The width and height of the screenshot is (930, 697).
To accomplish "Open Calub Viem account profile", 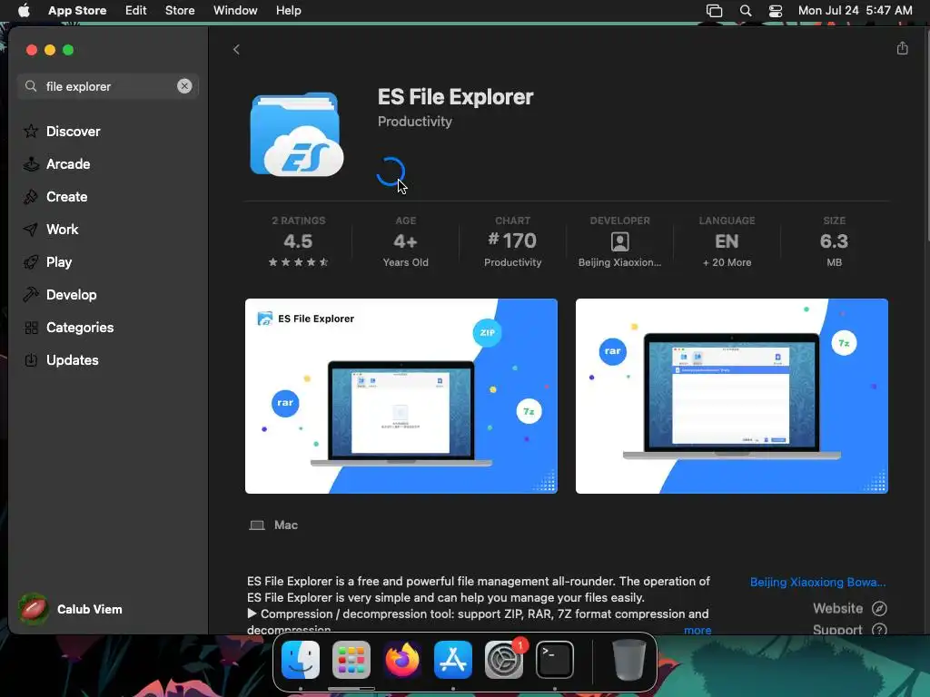I will (x=70, y=609).
